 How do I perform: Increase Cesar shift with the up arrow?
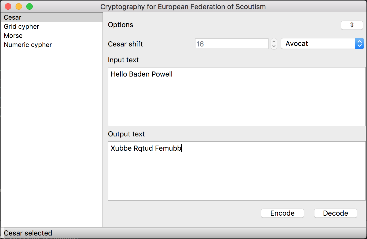274,41
